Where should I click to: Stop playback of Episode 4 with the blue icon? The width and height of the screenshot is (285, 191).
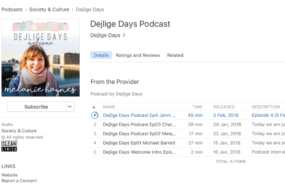pyautogui.click(x=94, y=115)
